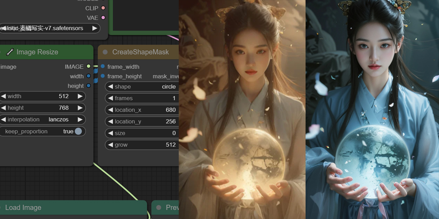Decrease width value with left arrow

[3, 96]
